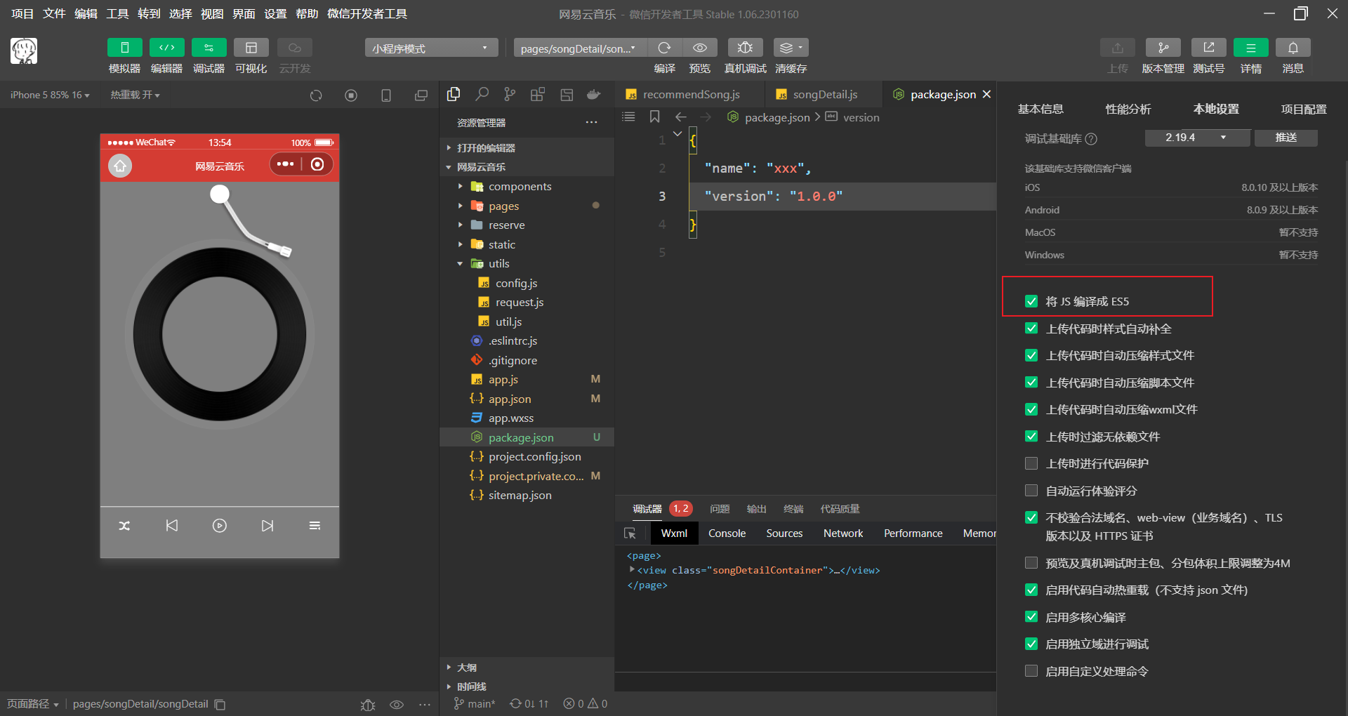Click the 预览 preview eye icon
Viewport: 1348px width, 716px height.
[x=700, y=48]
